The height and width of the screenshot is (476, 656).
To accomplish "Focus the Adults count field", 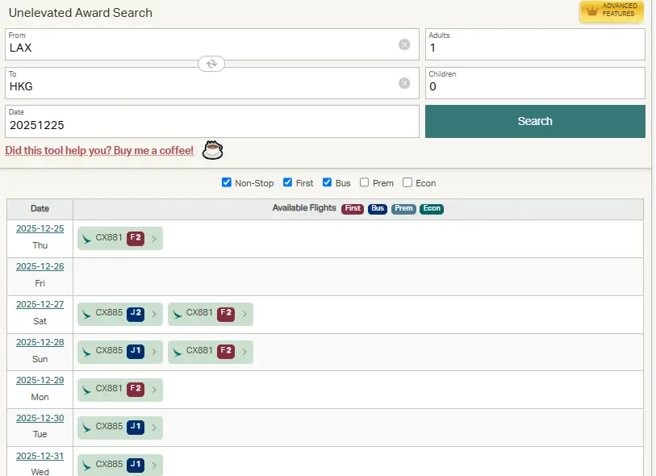I will point(535,44).
